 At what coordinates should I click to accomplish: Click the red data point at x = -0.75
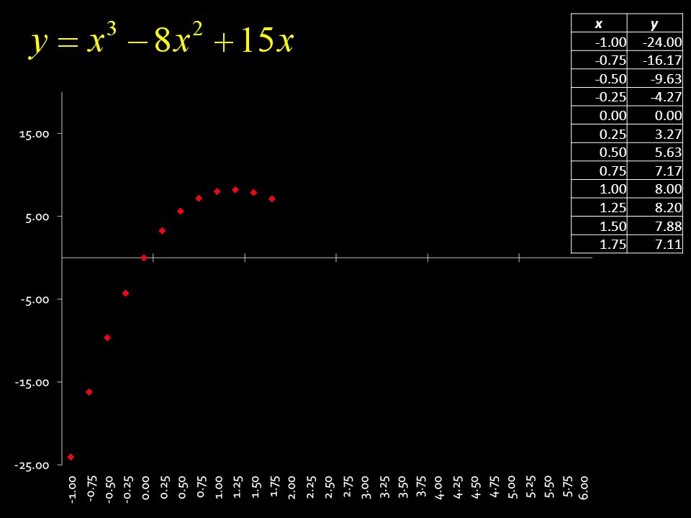tap(89, 392)
